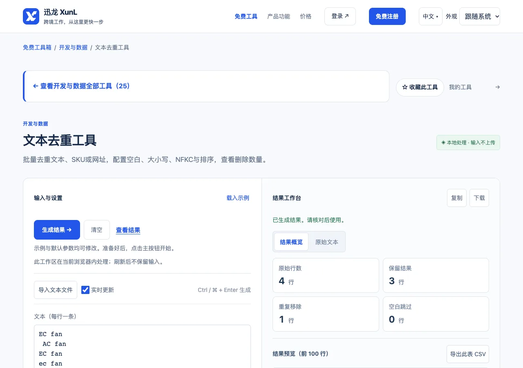
Task: Click the 文本去重工具 heading
Action: click(60, 140)
